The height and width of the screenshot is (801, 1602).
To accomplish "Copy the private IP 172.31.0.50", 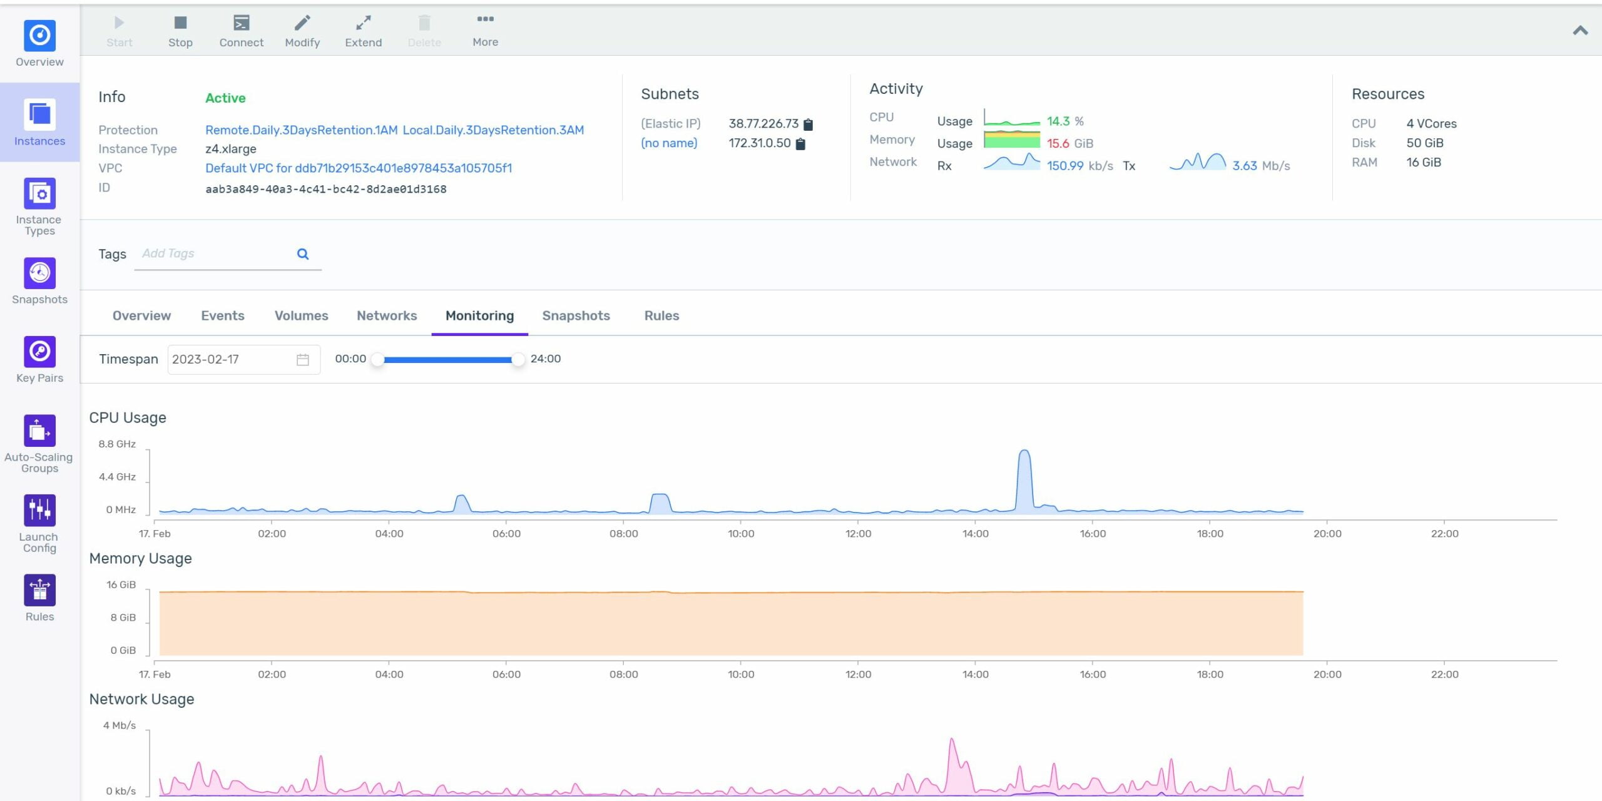I will pos(800,144).
